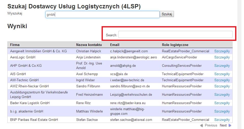Open Szczegóły for Aengevelt Immobilien GmbH
Image resolution: width=244 pixels, height=129 pixels.
tap(222, 51)
